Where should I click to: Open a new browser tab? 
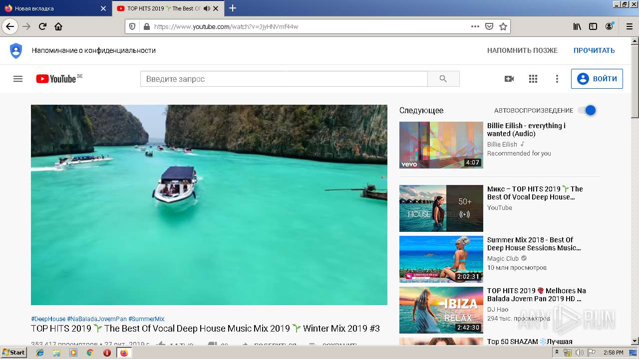point(233,8)
